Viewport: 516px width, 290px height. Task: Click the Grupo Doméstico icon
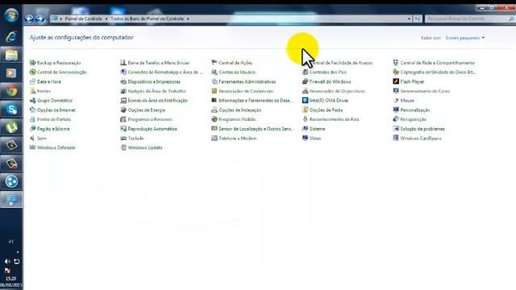click(32, 101)
